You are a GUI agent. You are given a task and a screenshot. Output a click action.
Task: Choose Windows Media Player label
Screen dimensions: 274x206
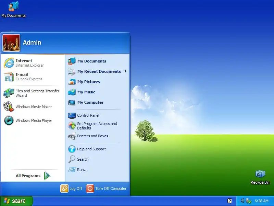[34, 121]
